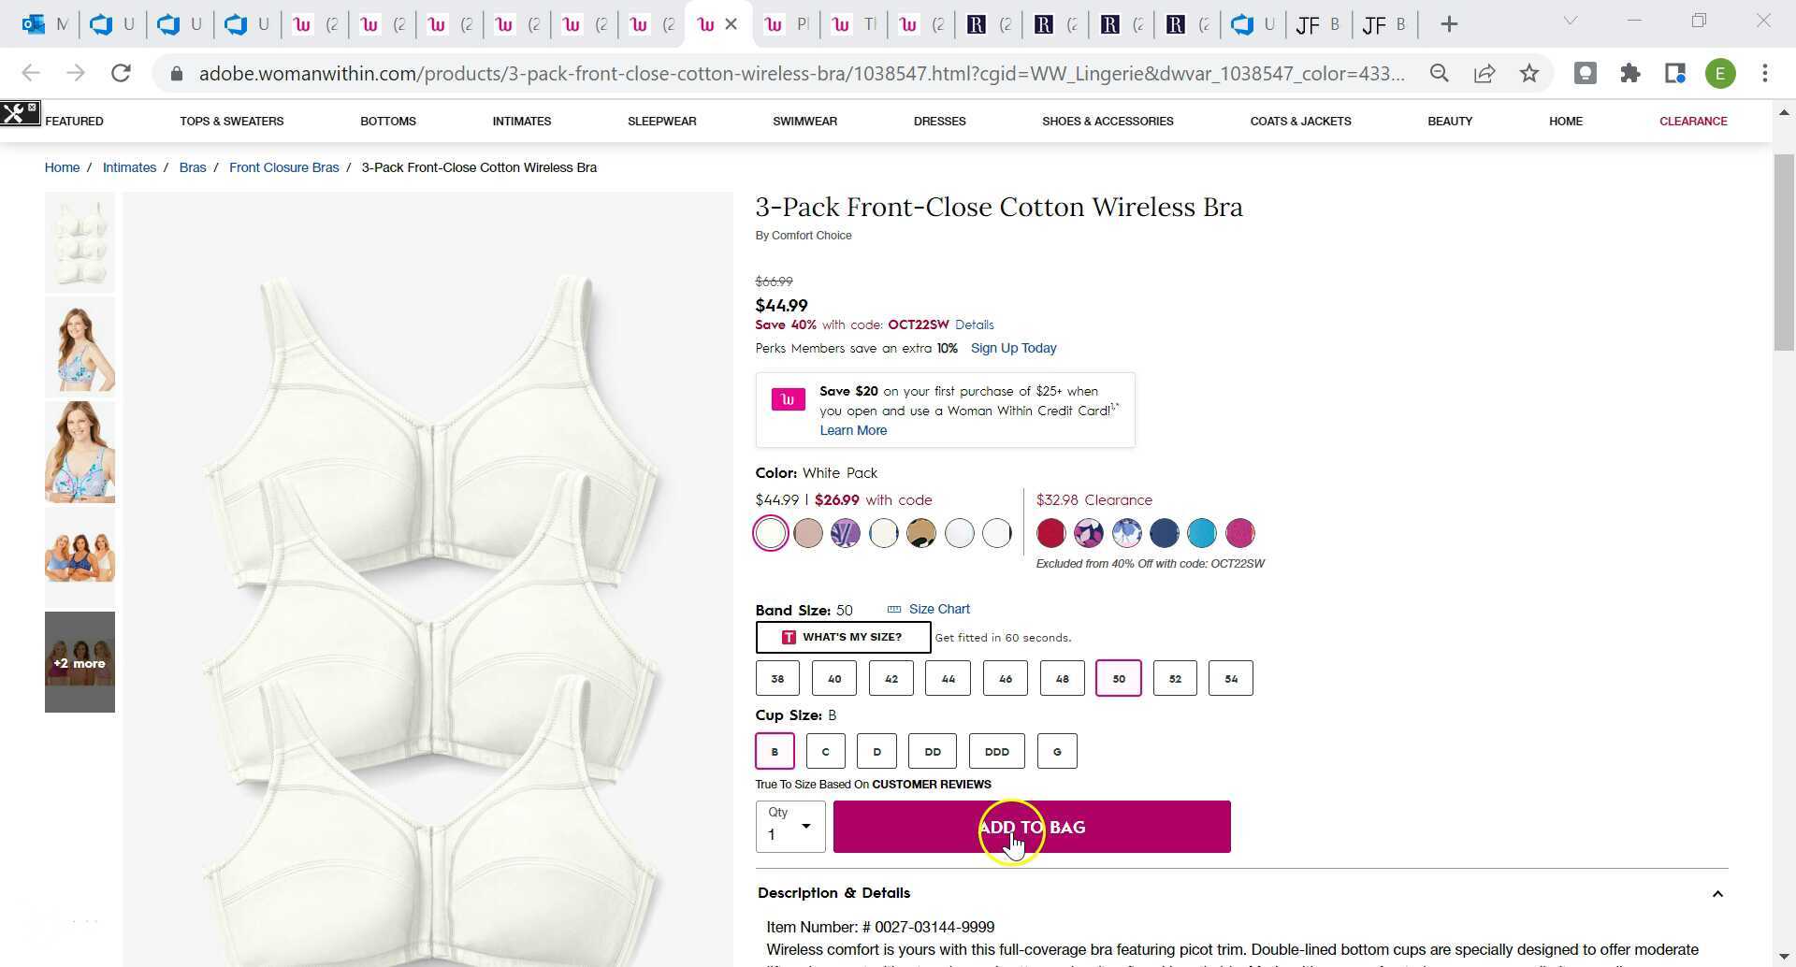
Task: Open the INTIMATES menu
Action: pyautogui.click(x=521, y=121)
